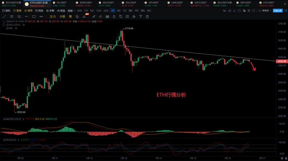Open the 胜率 win rate feature

pyautogui.click(x=17, y=11)
